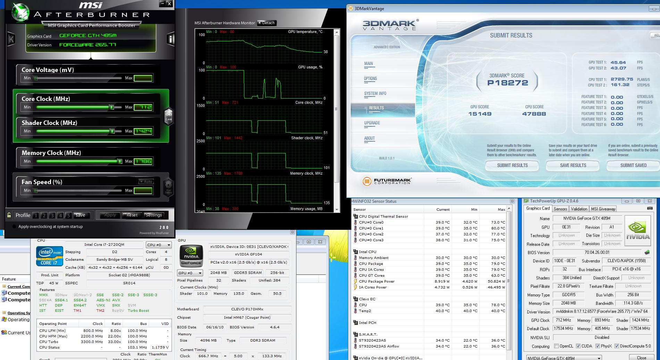Image resolution: width=660 pixels, height=360 pixels.
Task: Click the GPU-Z title bar app icon
Action: coord(526,201)
